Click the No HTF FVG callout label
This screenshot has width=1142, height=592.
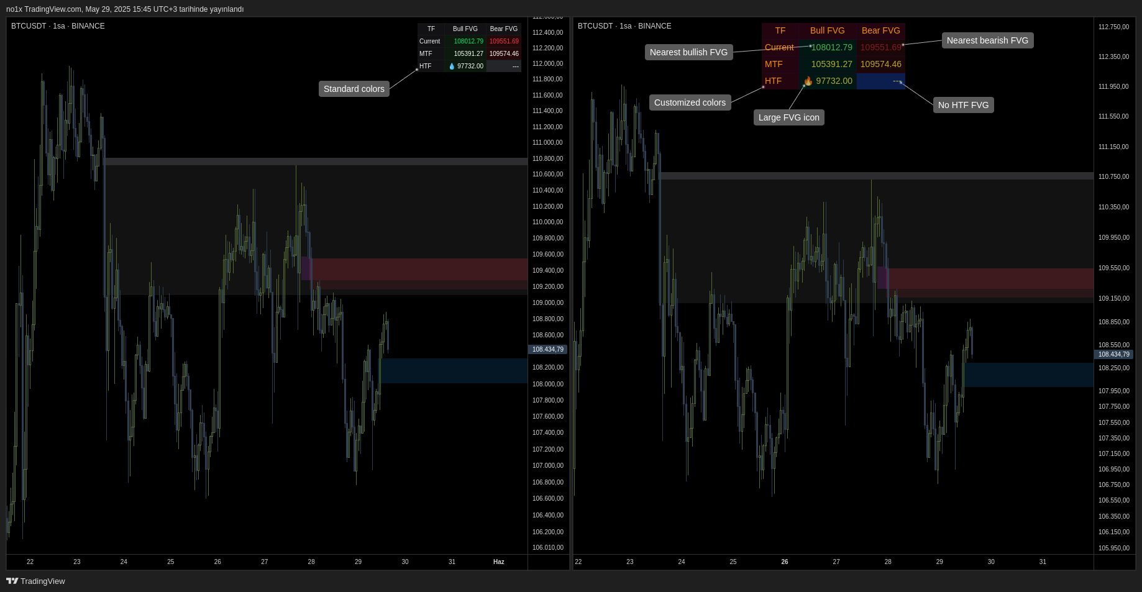coord(963,105)
